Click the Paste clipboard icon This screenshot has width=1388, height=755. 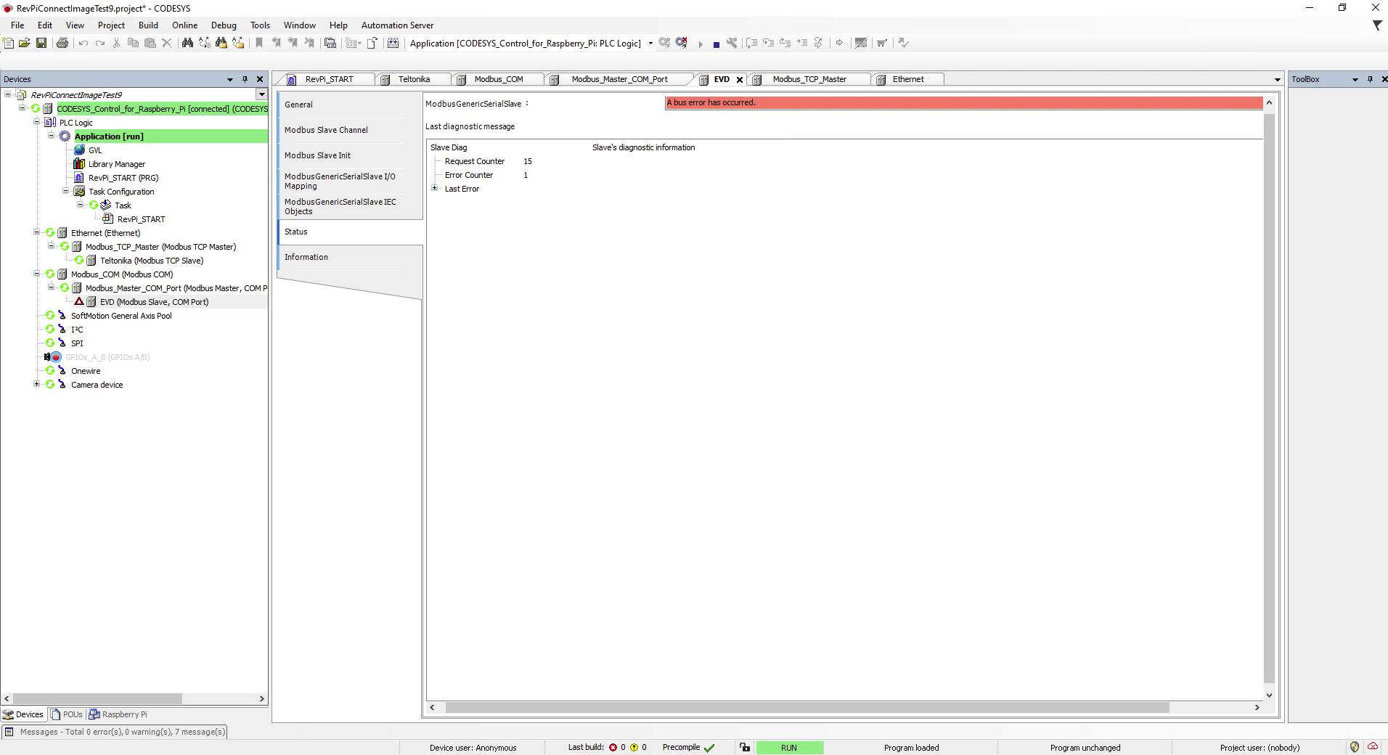[x=150, y=43]
